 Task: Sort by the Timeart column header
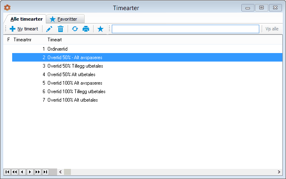tap(55, 40)
